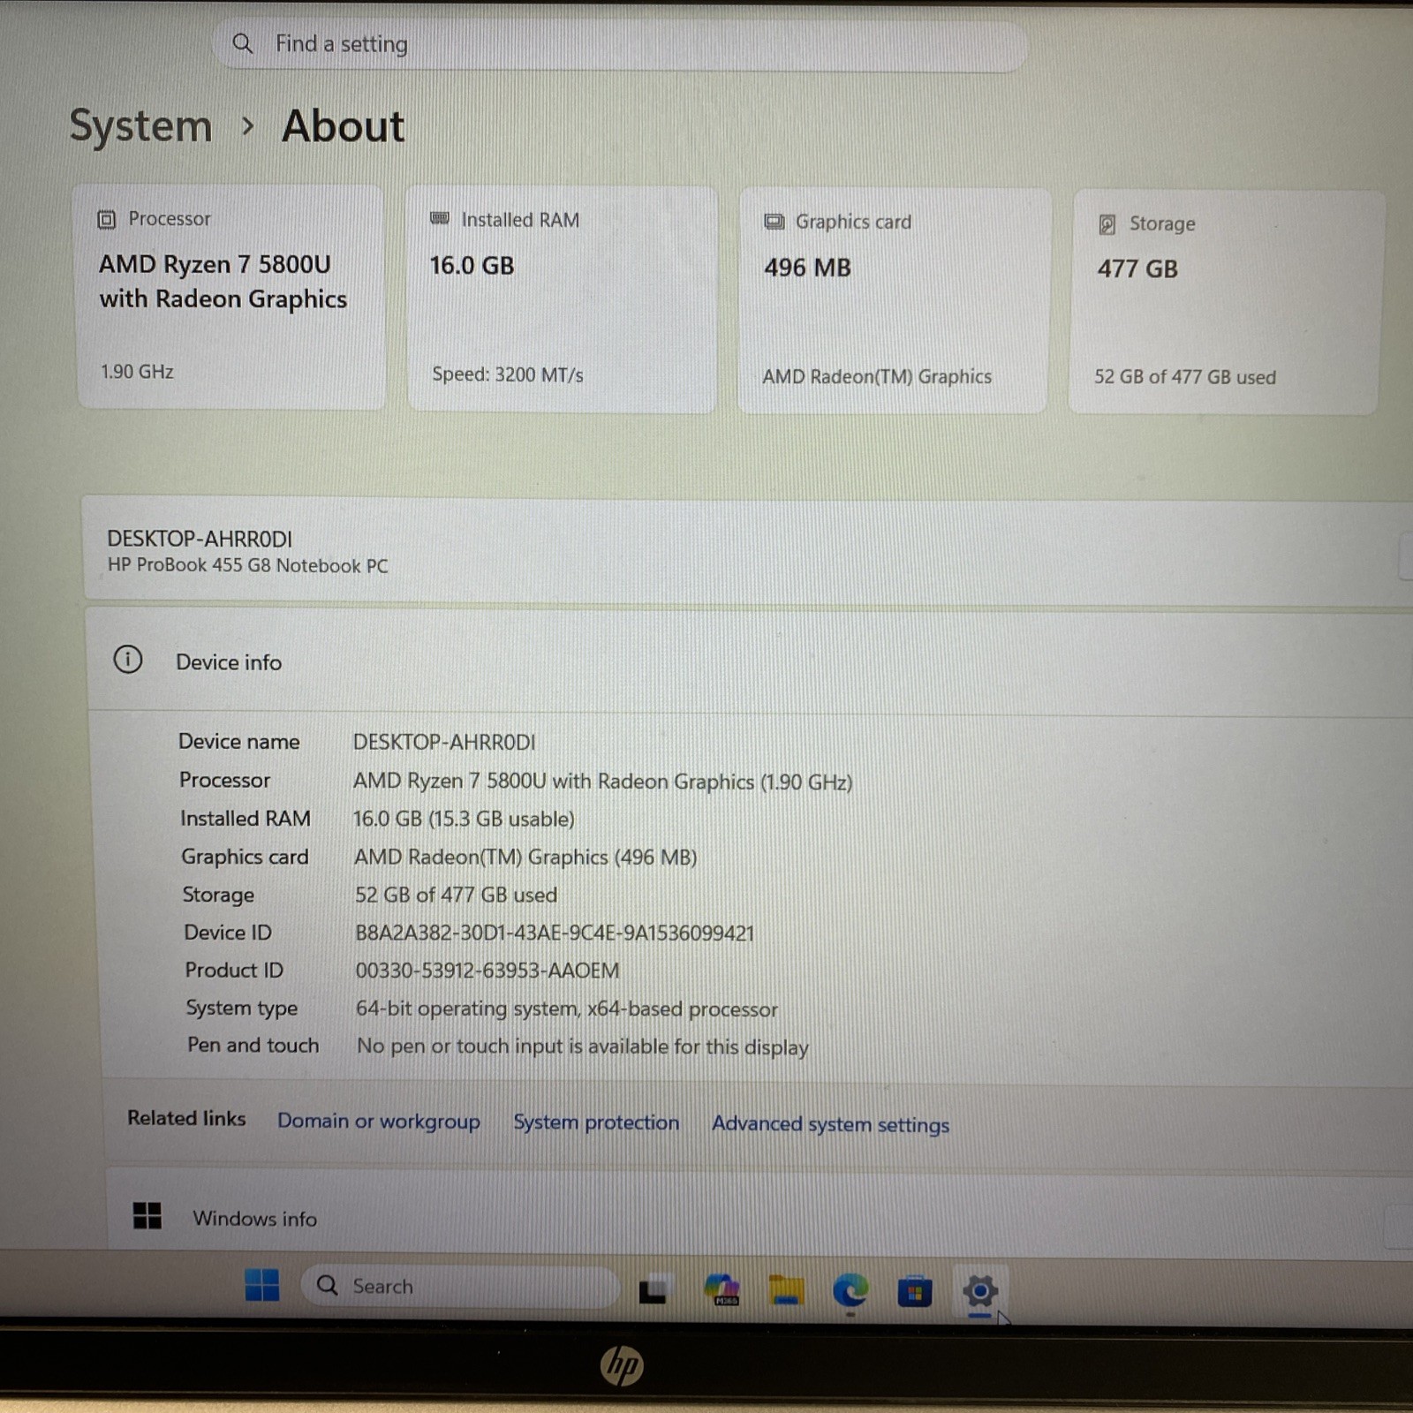This screenshot has width=1413, height=1413.
Task: Open the Graphics card 496 MB card
Action: [894, 300]
